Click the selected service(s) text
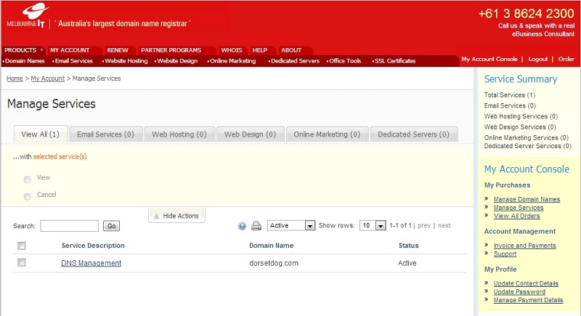The height and width of the screenshot is (316, 581). click(x=60, y=157)
